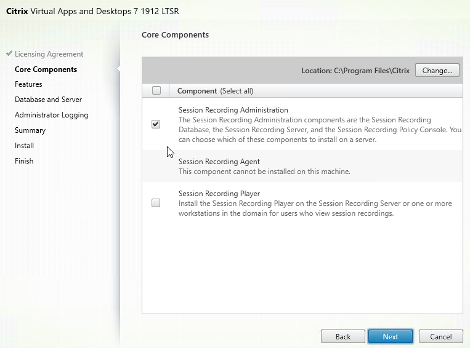
Task: Enable the Session Recording Player checkbox
Action: pos(156,203)
